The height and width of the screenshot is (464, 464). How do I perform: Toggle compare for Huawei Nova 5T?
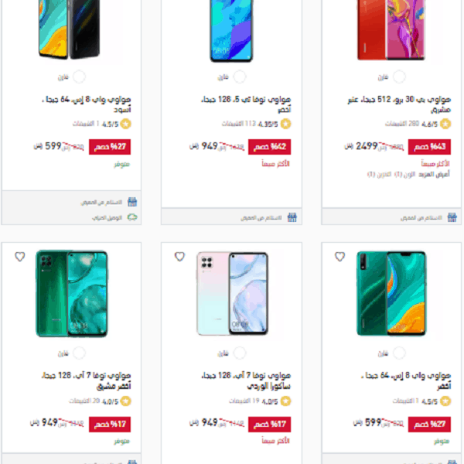coord(240,77)
